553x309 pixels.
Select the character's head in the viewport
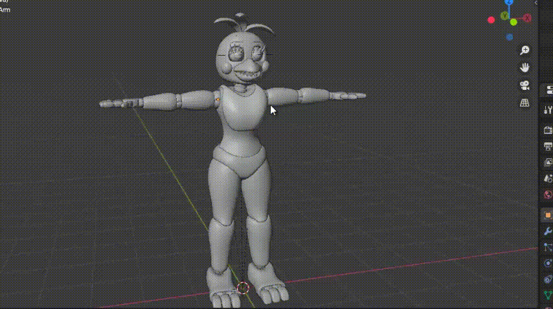[242, 57]
